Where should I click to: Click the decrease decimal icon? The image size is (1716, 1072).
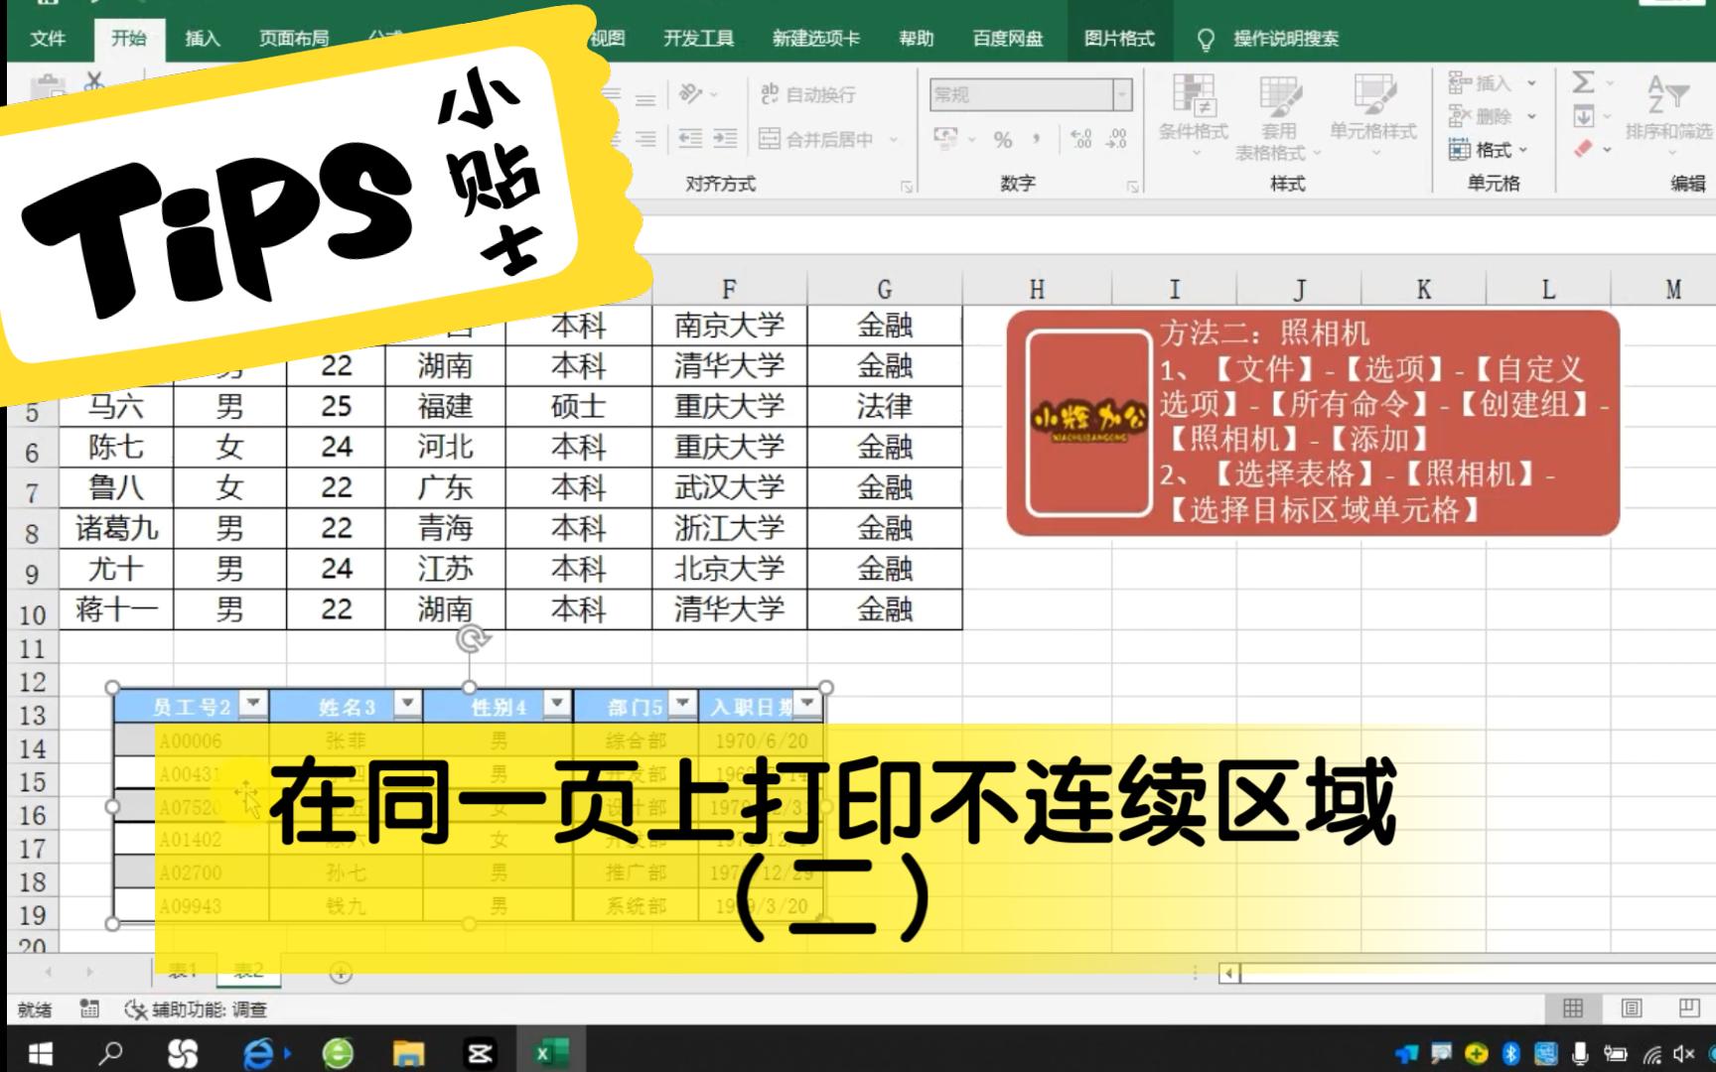click(x=1117, y=140)
